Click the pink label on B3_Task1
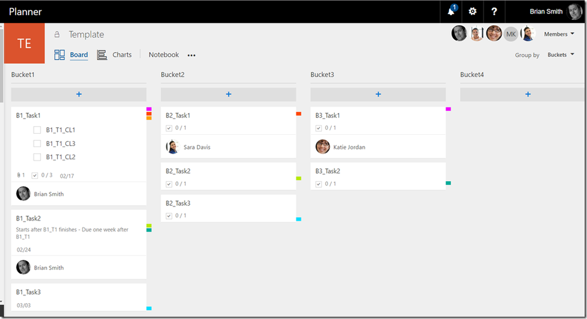The width and height of the screenshot is (587, 319). pyautogui.click(x=448, y=109)
